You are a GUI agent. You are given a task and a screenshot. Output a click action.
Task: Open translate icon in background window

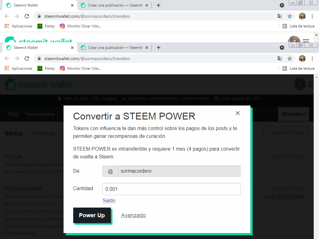(x=280, y=16)
